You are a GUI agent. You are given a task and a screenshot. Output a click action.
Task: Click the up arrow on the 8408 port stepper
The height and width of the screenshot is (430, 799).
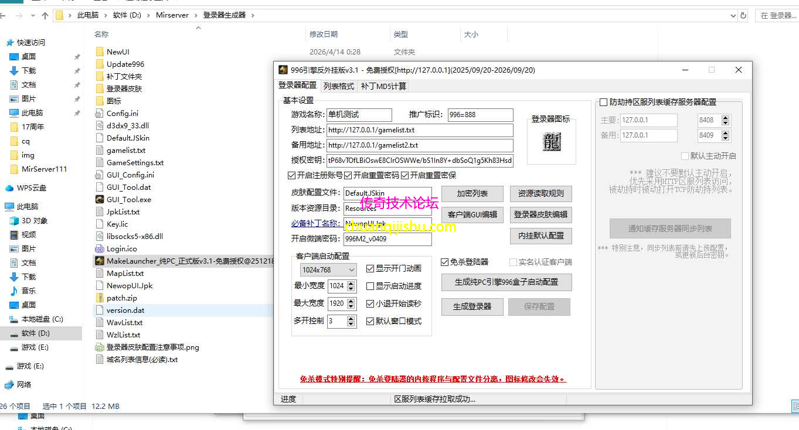[x=724, y=116]
